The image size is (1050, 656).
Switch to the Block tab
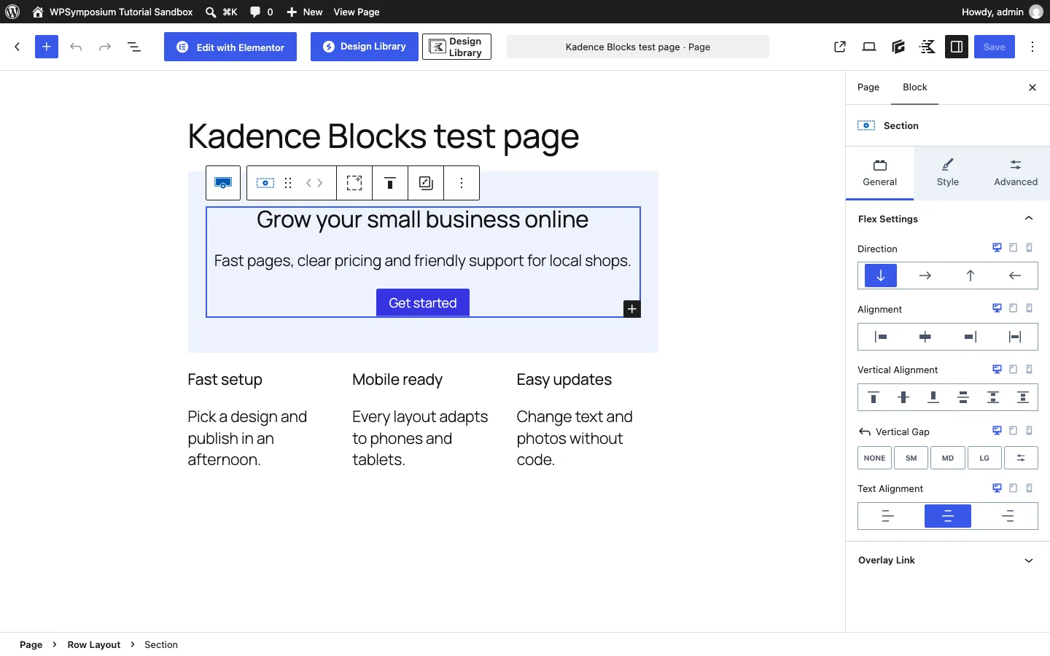click(x=915, y=87)
